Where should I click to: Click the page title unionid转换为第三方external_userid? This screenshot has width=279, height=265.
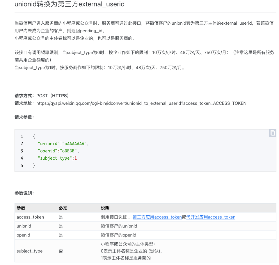click(x=69, y=4)
